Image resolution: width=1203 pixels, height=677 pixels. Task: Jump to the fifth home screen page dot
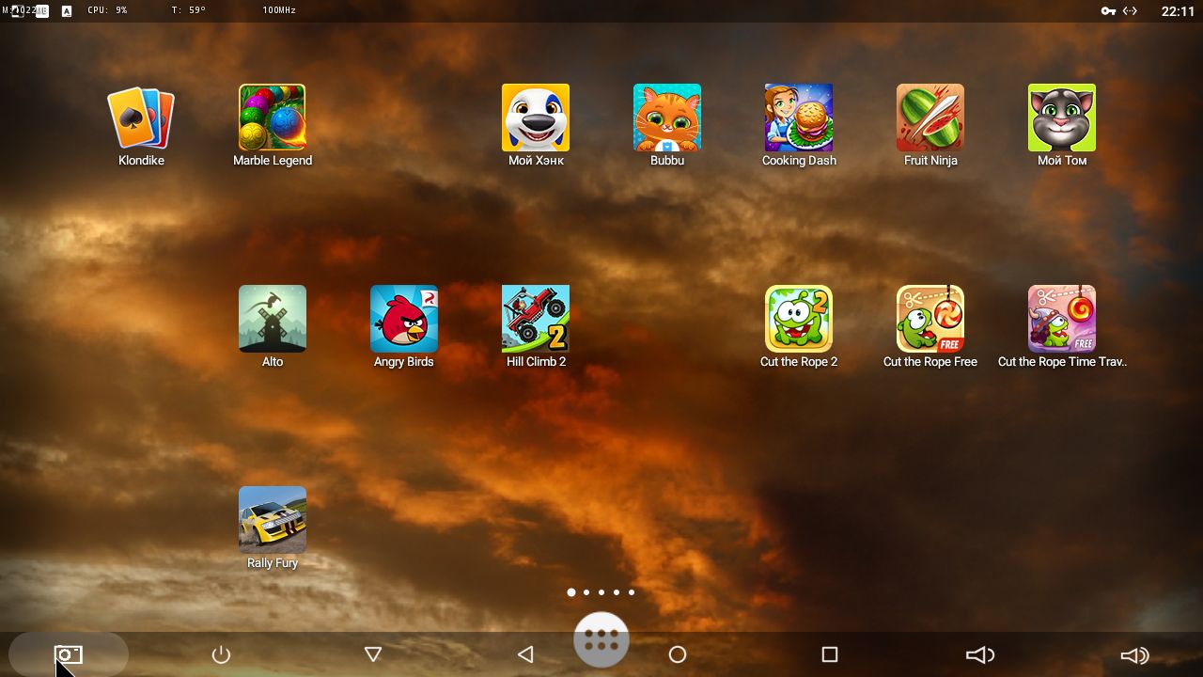(632, 592)
